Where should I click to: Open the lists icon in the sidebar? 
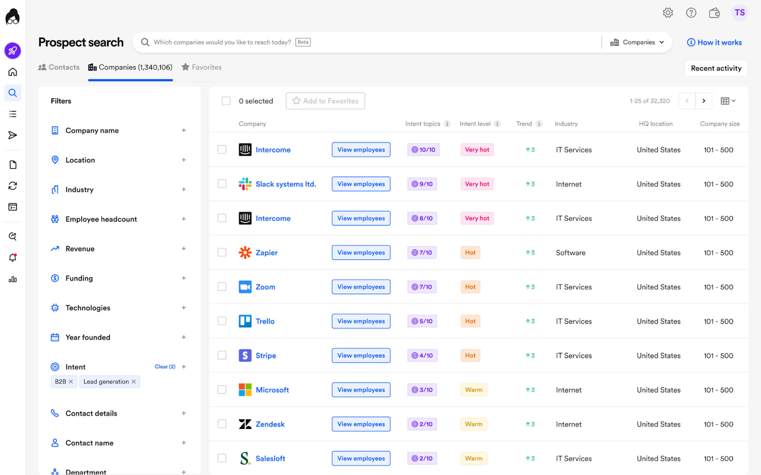tap(12, 114)
